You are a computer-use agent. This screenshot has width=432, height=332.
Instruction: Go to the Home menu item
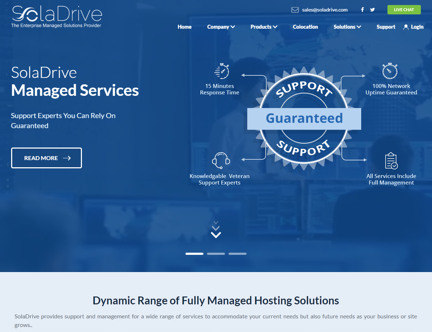[184, 27]
